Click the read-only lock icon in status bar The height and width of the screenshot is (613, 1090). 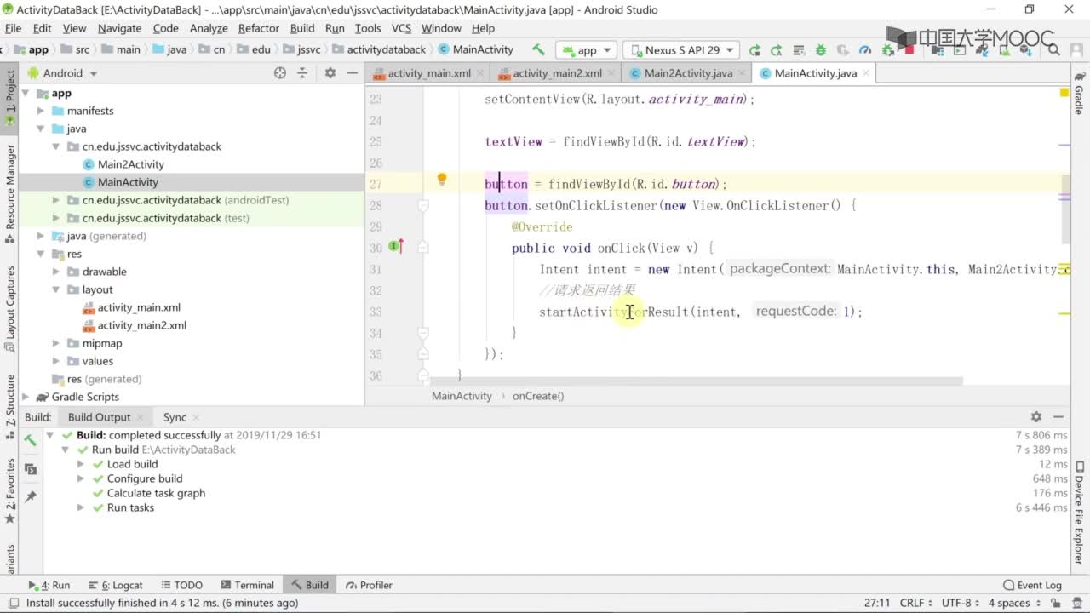(1054, 603)
